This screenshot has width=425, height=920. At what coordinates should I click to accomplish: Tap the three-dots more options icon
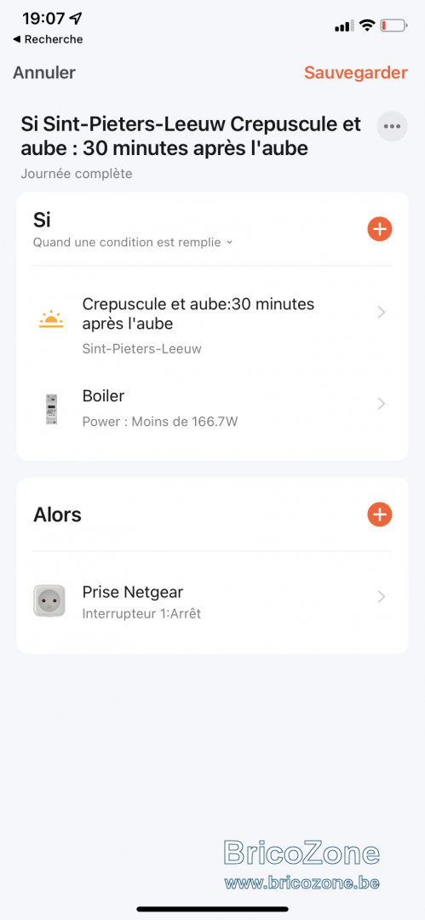point(392,126)
